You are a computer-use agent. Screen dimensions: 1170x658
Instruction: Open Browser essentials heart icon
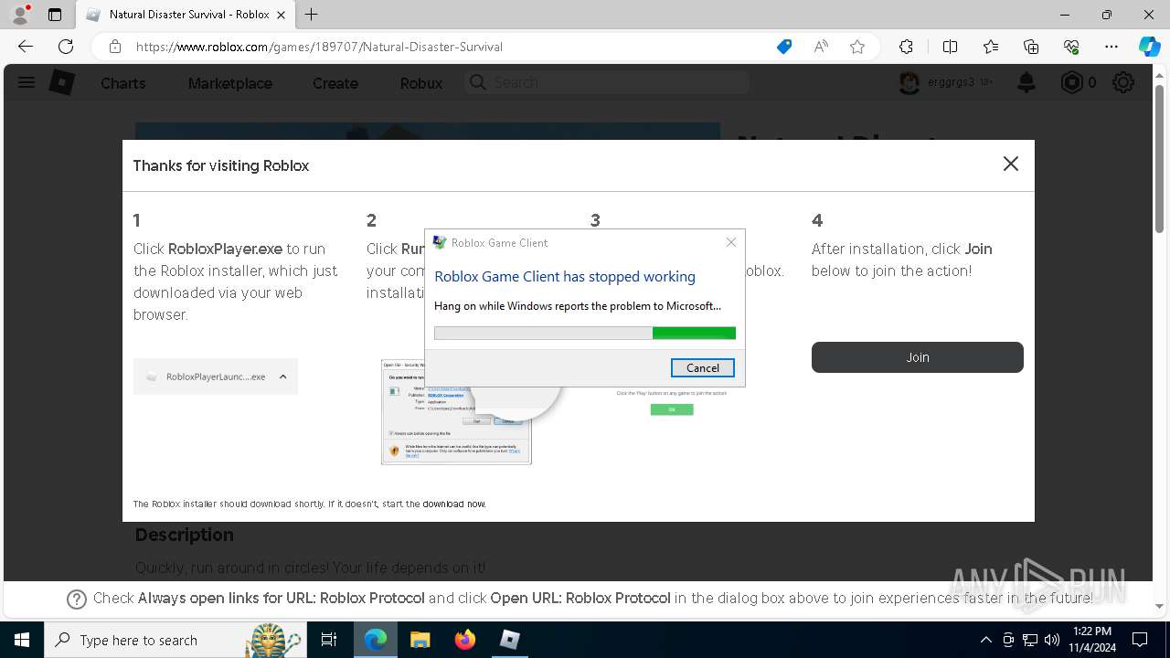[x=1071, y=47]
